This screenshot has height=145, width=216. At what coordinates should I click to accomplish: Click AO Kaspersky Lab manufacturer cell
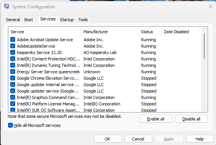pyautogui.click(x=100, y=52)
